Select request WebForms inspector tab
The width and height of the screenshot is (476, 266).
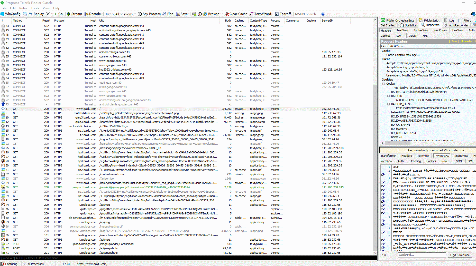(x=440, y=30)
